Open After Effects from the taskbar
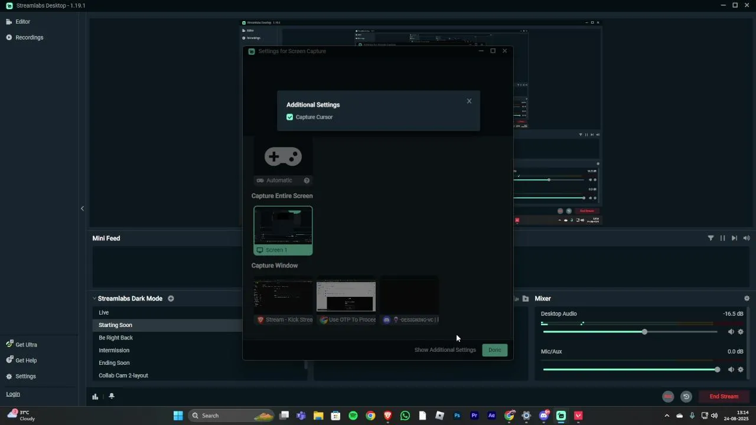The height and width of the screenshot is (425, 756). point(491,416)
